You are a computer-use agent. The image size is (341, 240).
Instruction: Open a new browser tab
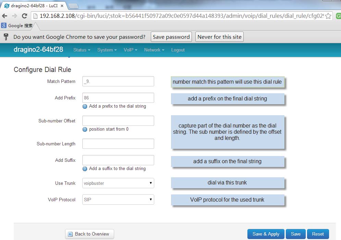click(x=73, y=6)
